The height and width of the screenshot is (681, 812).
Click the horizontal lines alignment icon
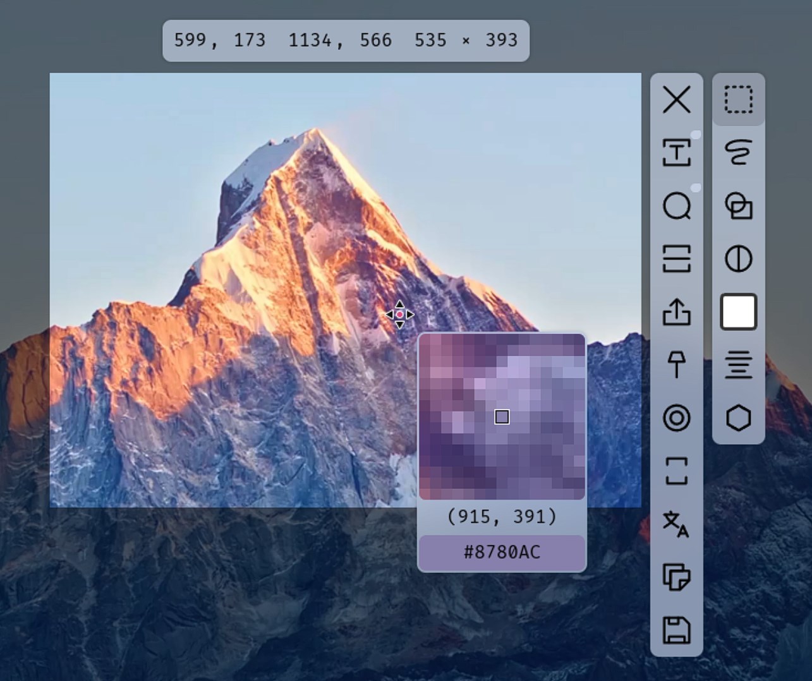[x=738, y=365]
